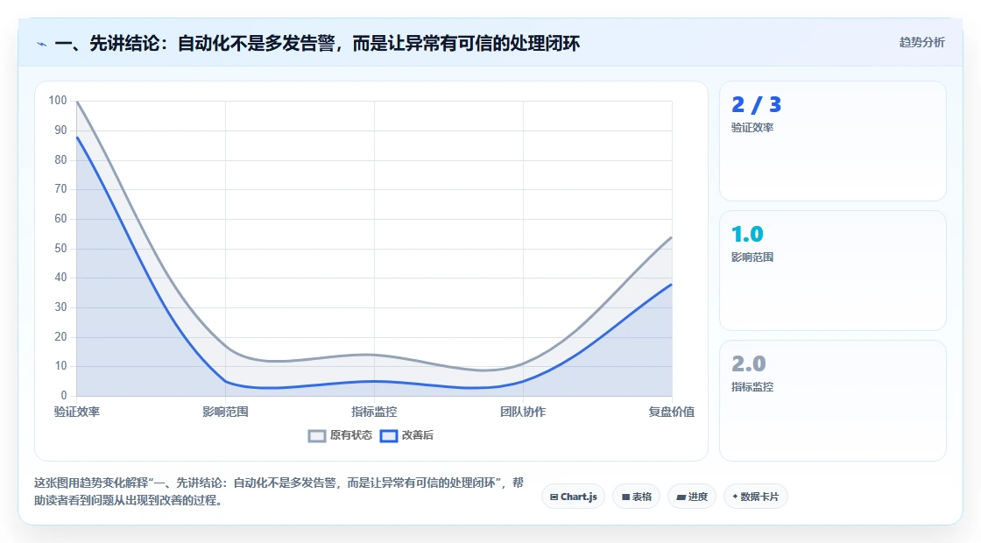The width and height of the screenshot is (981, 543).
Task: Open the 影响范围 1.0 card
Action: tap(833, 271)
